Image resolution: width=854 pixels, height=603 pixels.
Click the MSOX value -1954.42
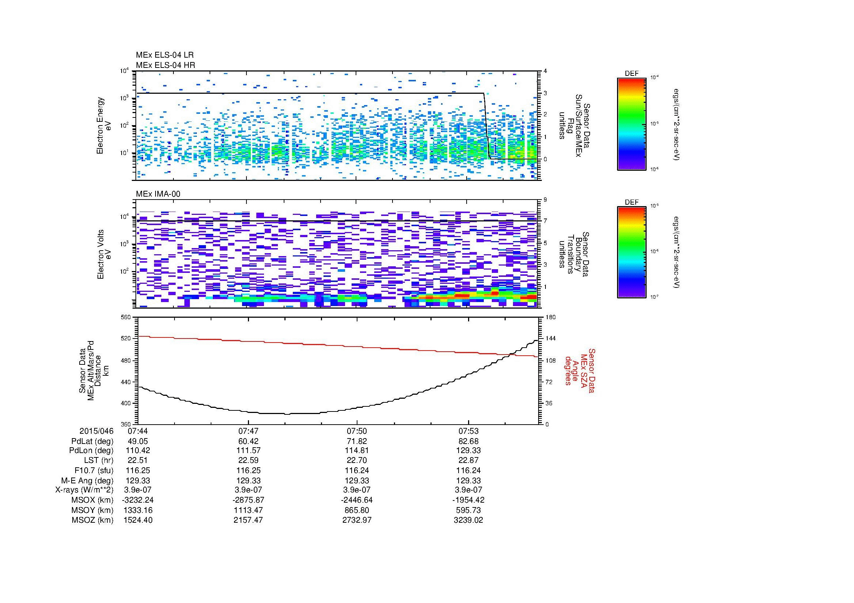(x=468, y=500)
